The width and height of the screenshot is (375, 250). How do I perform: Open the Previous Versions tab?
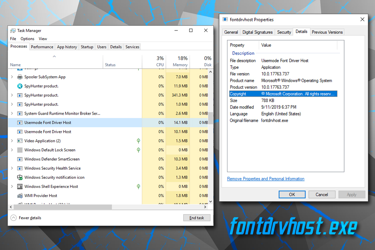(327, 32)
